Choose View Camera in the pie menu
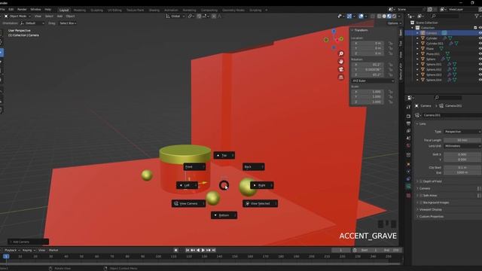 coord(188,203)
